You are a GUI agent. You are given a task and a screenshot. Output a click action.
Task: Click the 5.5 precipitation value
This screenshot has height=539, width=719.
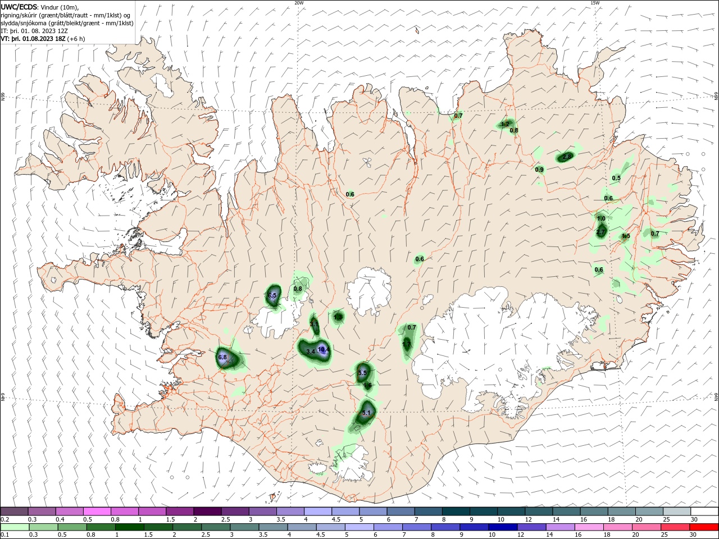point(362,373)
